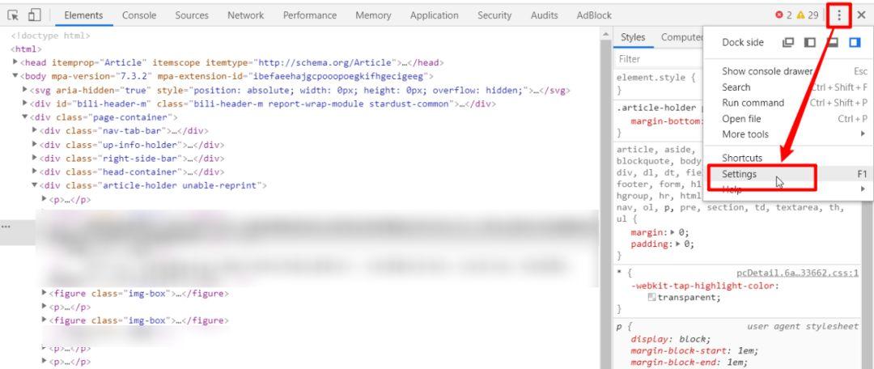Click the transparent color swatch
The width and height of the screenshot is (874, 369).
point(651,298)
